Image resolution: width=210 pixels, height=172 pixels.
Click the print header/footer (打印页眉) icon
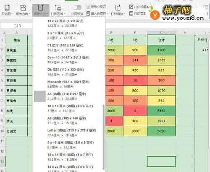[131, 13]
